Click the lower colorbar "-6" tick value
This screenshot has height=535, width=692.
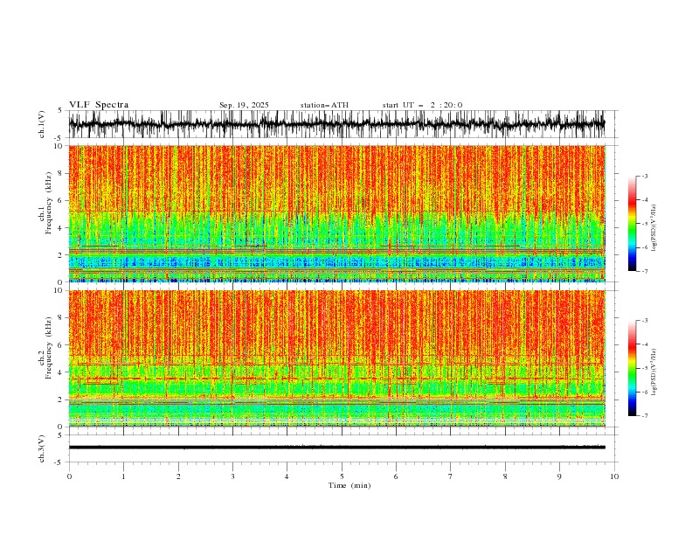[x=644, y=392]
